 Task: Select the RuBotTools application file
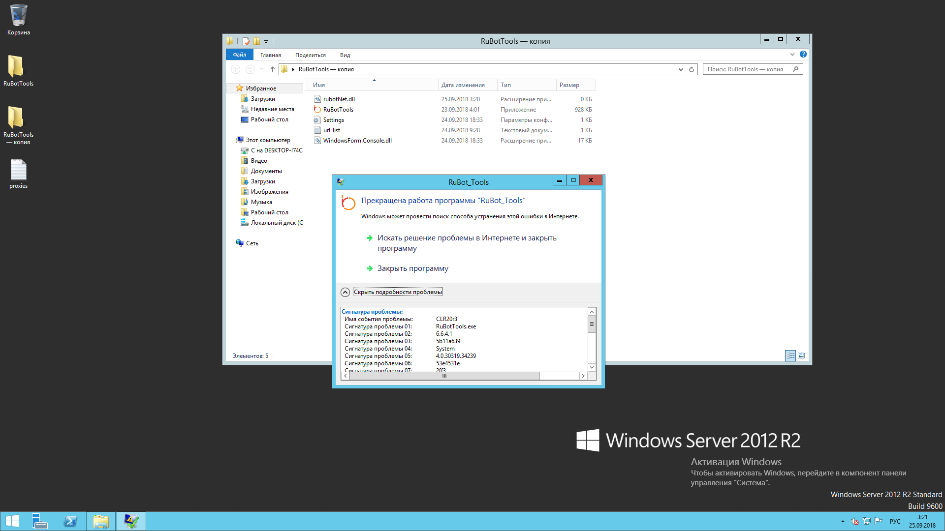(x=338, y=110)
